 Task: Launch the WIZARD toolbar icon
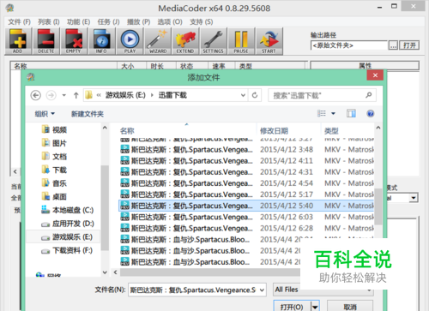click(x=157, y=41)
